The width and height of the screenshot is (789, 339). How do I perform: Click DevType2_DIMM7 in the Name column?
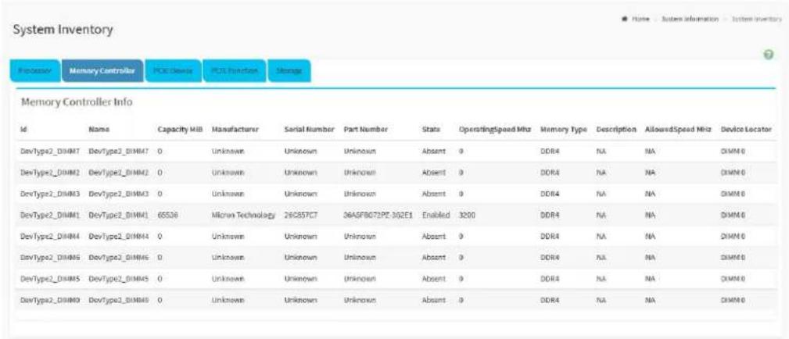(118, 152)
